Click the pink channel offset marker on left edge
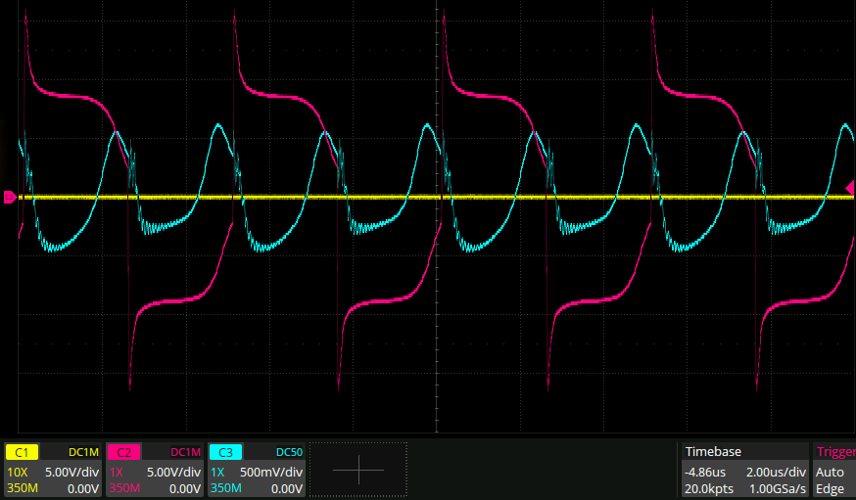This screenshot has height=500, width=856. tap(9, 198)
